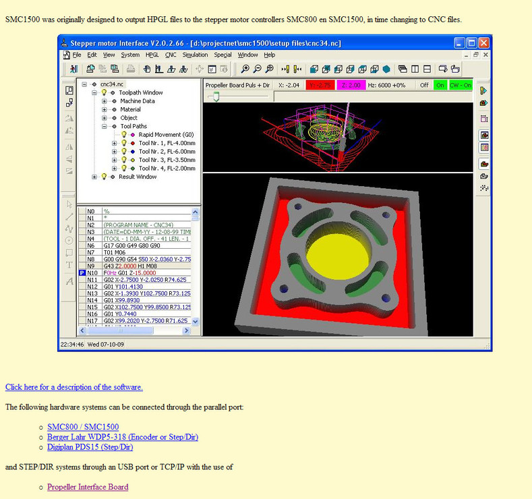Click the yellow tool step-back icon
The image size is (532, 499).
click(x=297, y=69)
